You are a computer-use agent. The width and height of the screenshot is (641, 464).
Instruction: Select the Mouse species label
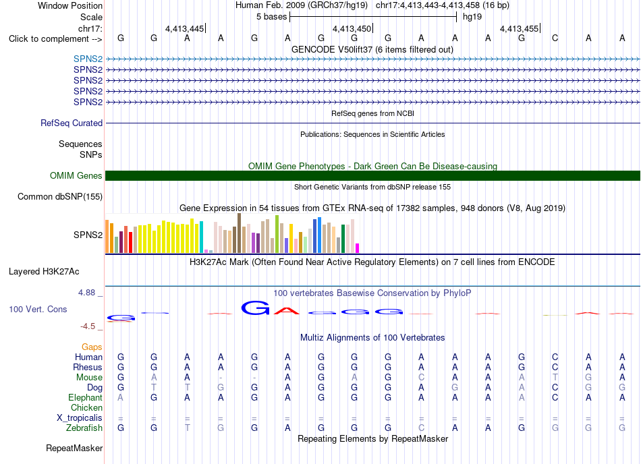tap(89, 378)
